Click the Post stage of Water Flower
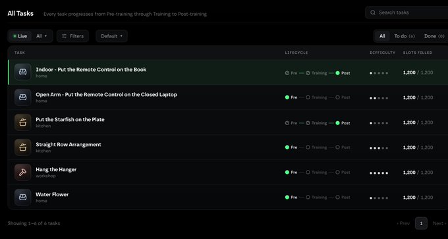 point(343,198)
